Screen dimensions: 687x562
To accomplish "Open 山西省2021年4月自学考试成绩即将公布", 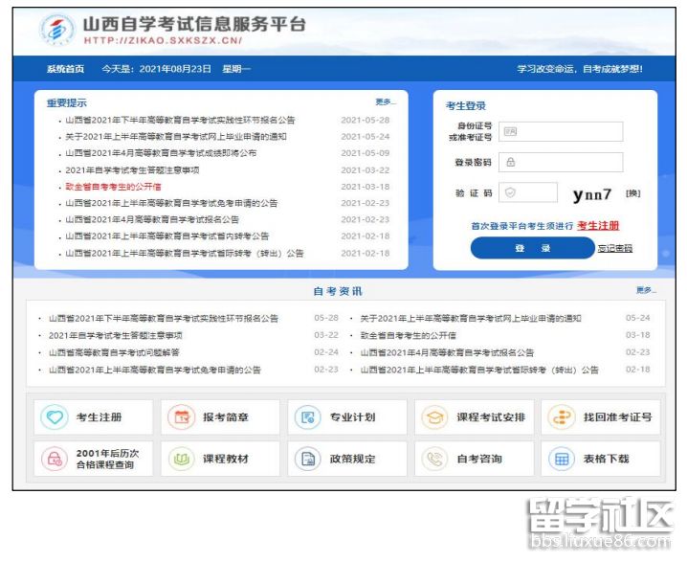I will coord(161,153).
